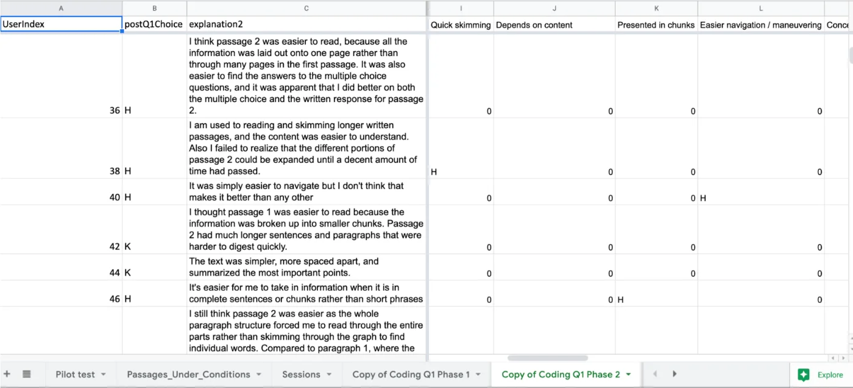The height and width of the screenshot is (388, 853).
Task: Select Depends on content cell 0 for user 42
Action: tap(554, 229)
